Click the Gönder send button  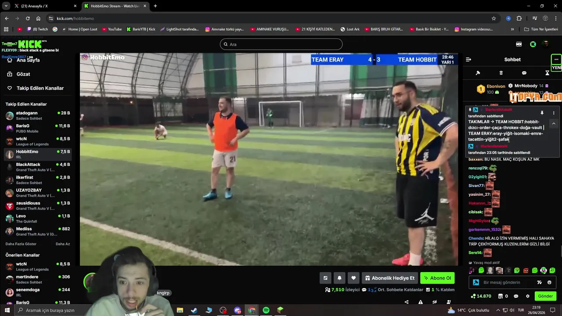545,296
